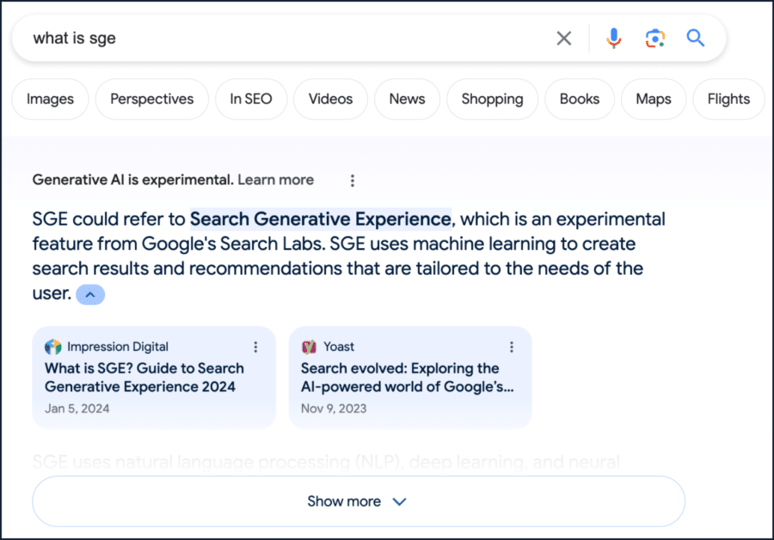This screenshot has width=774, height=540.
Task: Choose the In SEO filter chip
Action: pos(251,99)
